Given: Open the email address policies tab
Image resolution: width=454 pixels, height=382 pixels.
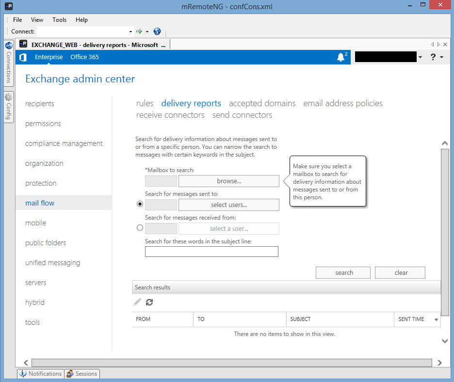Looking at the screenshot, I should click(343, 103).
